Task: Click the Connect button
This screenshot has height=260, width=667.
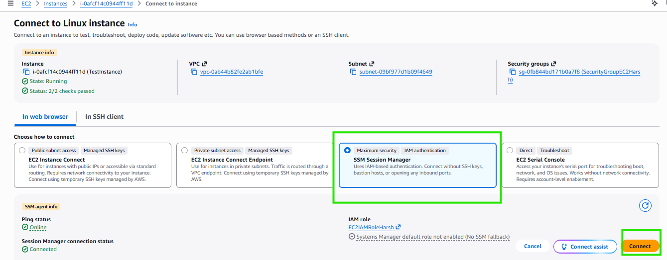Action: [640, 246]
